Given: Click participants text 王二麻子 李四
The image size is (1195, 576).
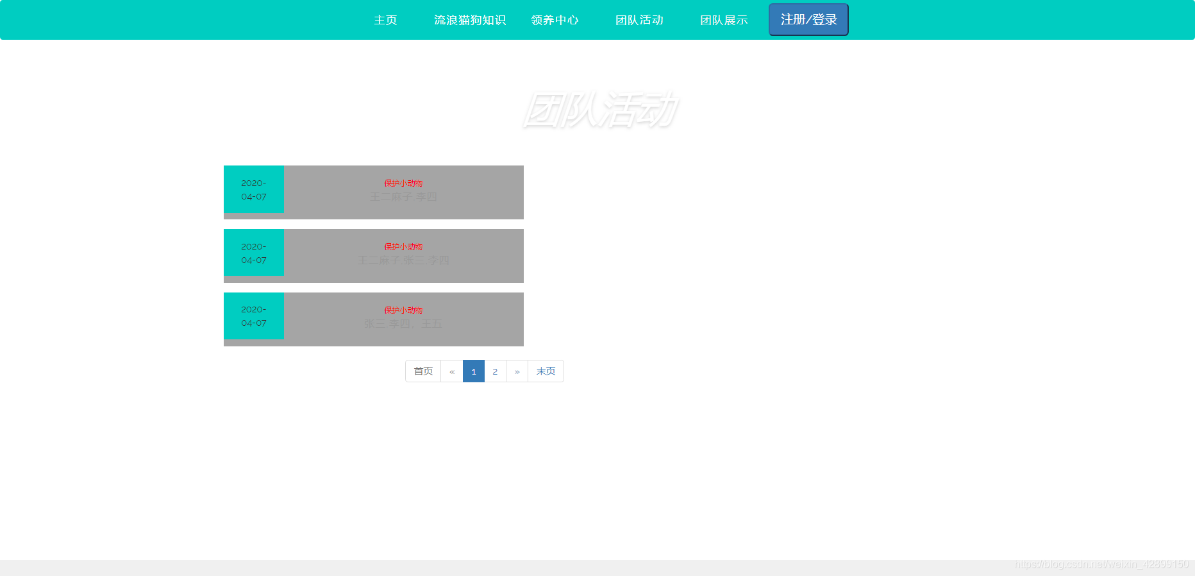Looking at the screenshot, I should [403, 197].
